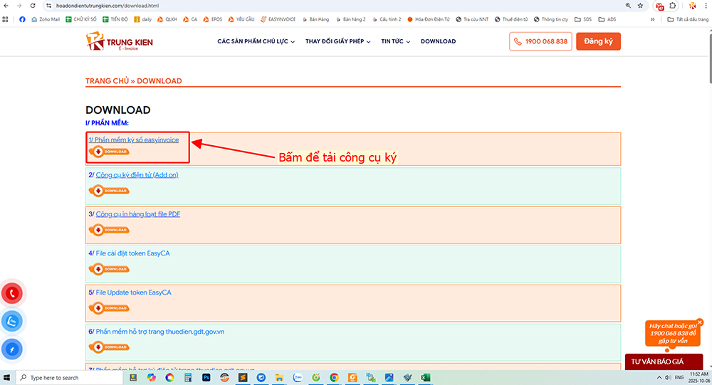Click the browser address bar URL
Image resolution: width=712 pixels, height=385 pixels.
108,6
